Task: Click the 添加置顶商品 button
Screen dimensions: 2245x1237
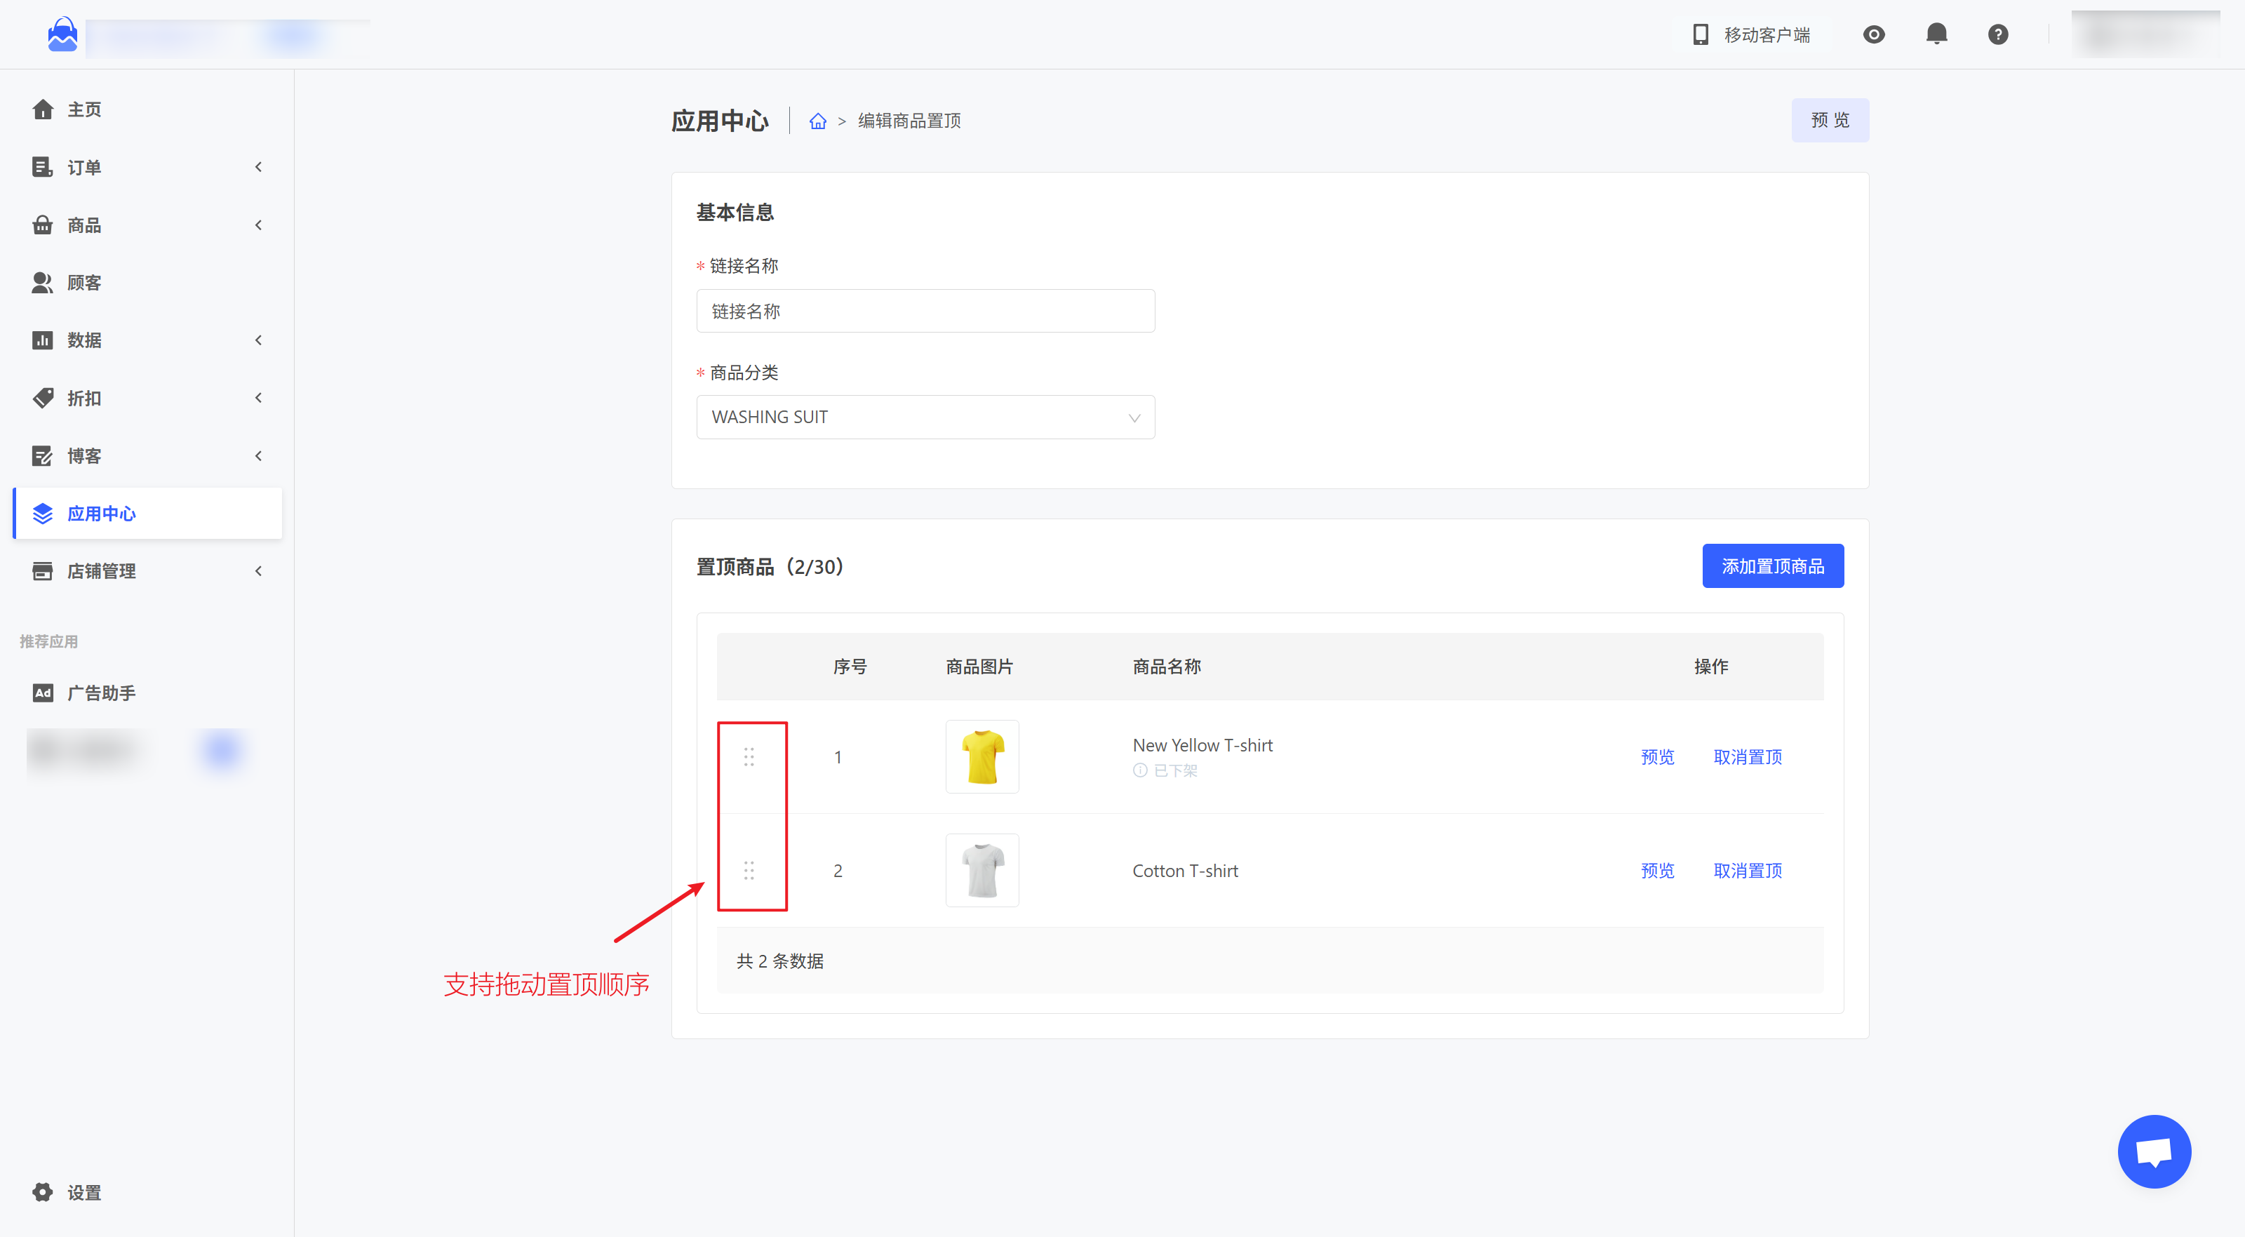Action: (1771, 567)
